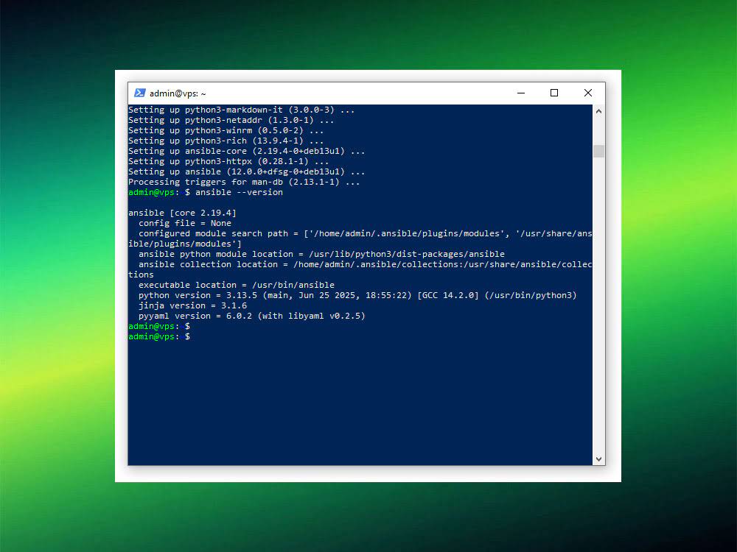Click the PuTTY icon in the title bar

140,93
